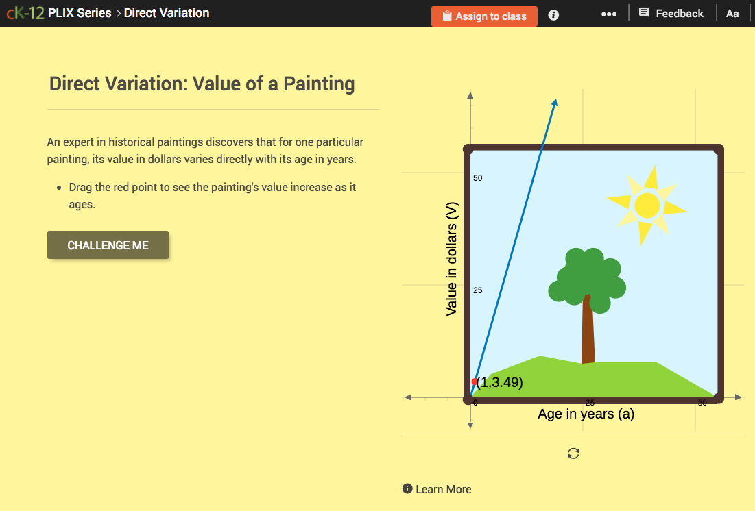The width and height of the screenshot is (755, 511).
Task: Expand more options using the ellipsis menu
Action: coord(609,13)
